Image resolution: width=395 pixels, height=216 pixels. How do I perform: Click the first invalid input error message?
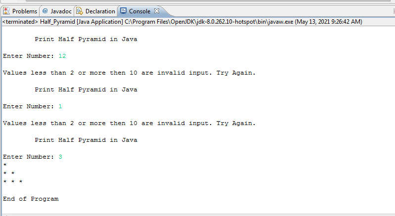[x=129, y=73]
